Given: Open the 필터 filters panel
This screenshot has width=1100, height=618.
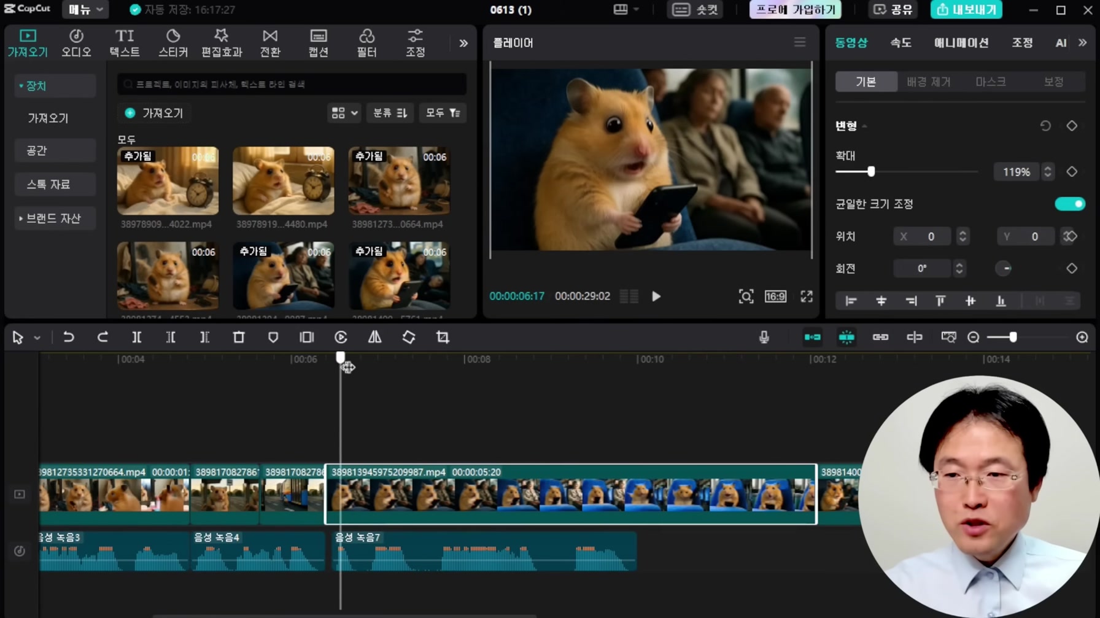Looking at the screenshot, I should (x=366, y=43).
